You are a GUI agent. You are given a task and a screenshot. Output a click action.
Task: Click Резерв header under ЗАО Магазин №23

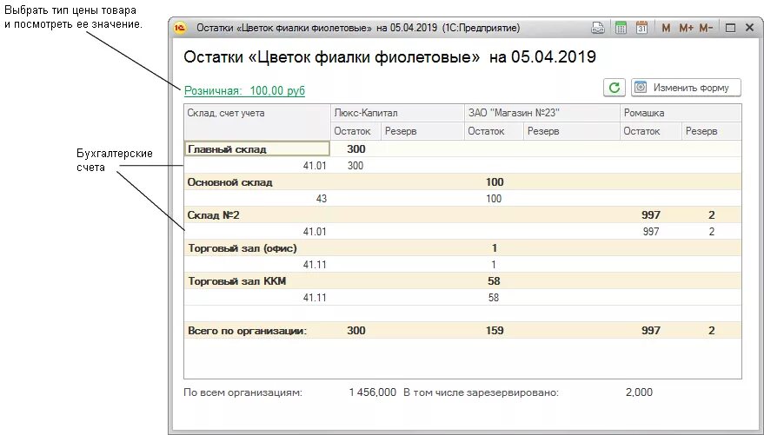coord(572,131)
